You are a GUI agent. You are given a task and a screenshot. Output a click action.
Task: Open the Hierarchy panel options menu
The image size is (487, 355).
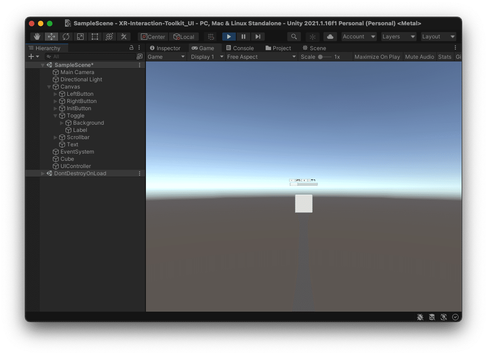[139, 48]
